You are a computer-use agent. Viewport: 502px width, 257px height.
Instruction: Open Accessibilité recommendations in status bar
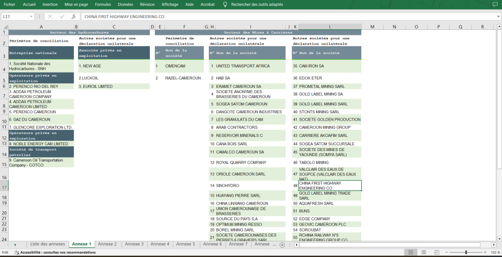click(x=55, y=253)
